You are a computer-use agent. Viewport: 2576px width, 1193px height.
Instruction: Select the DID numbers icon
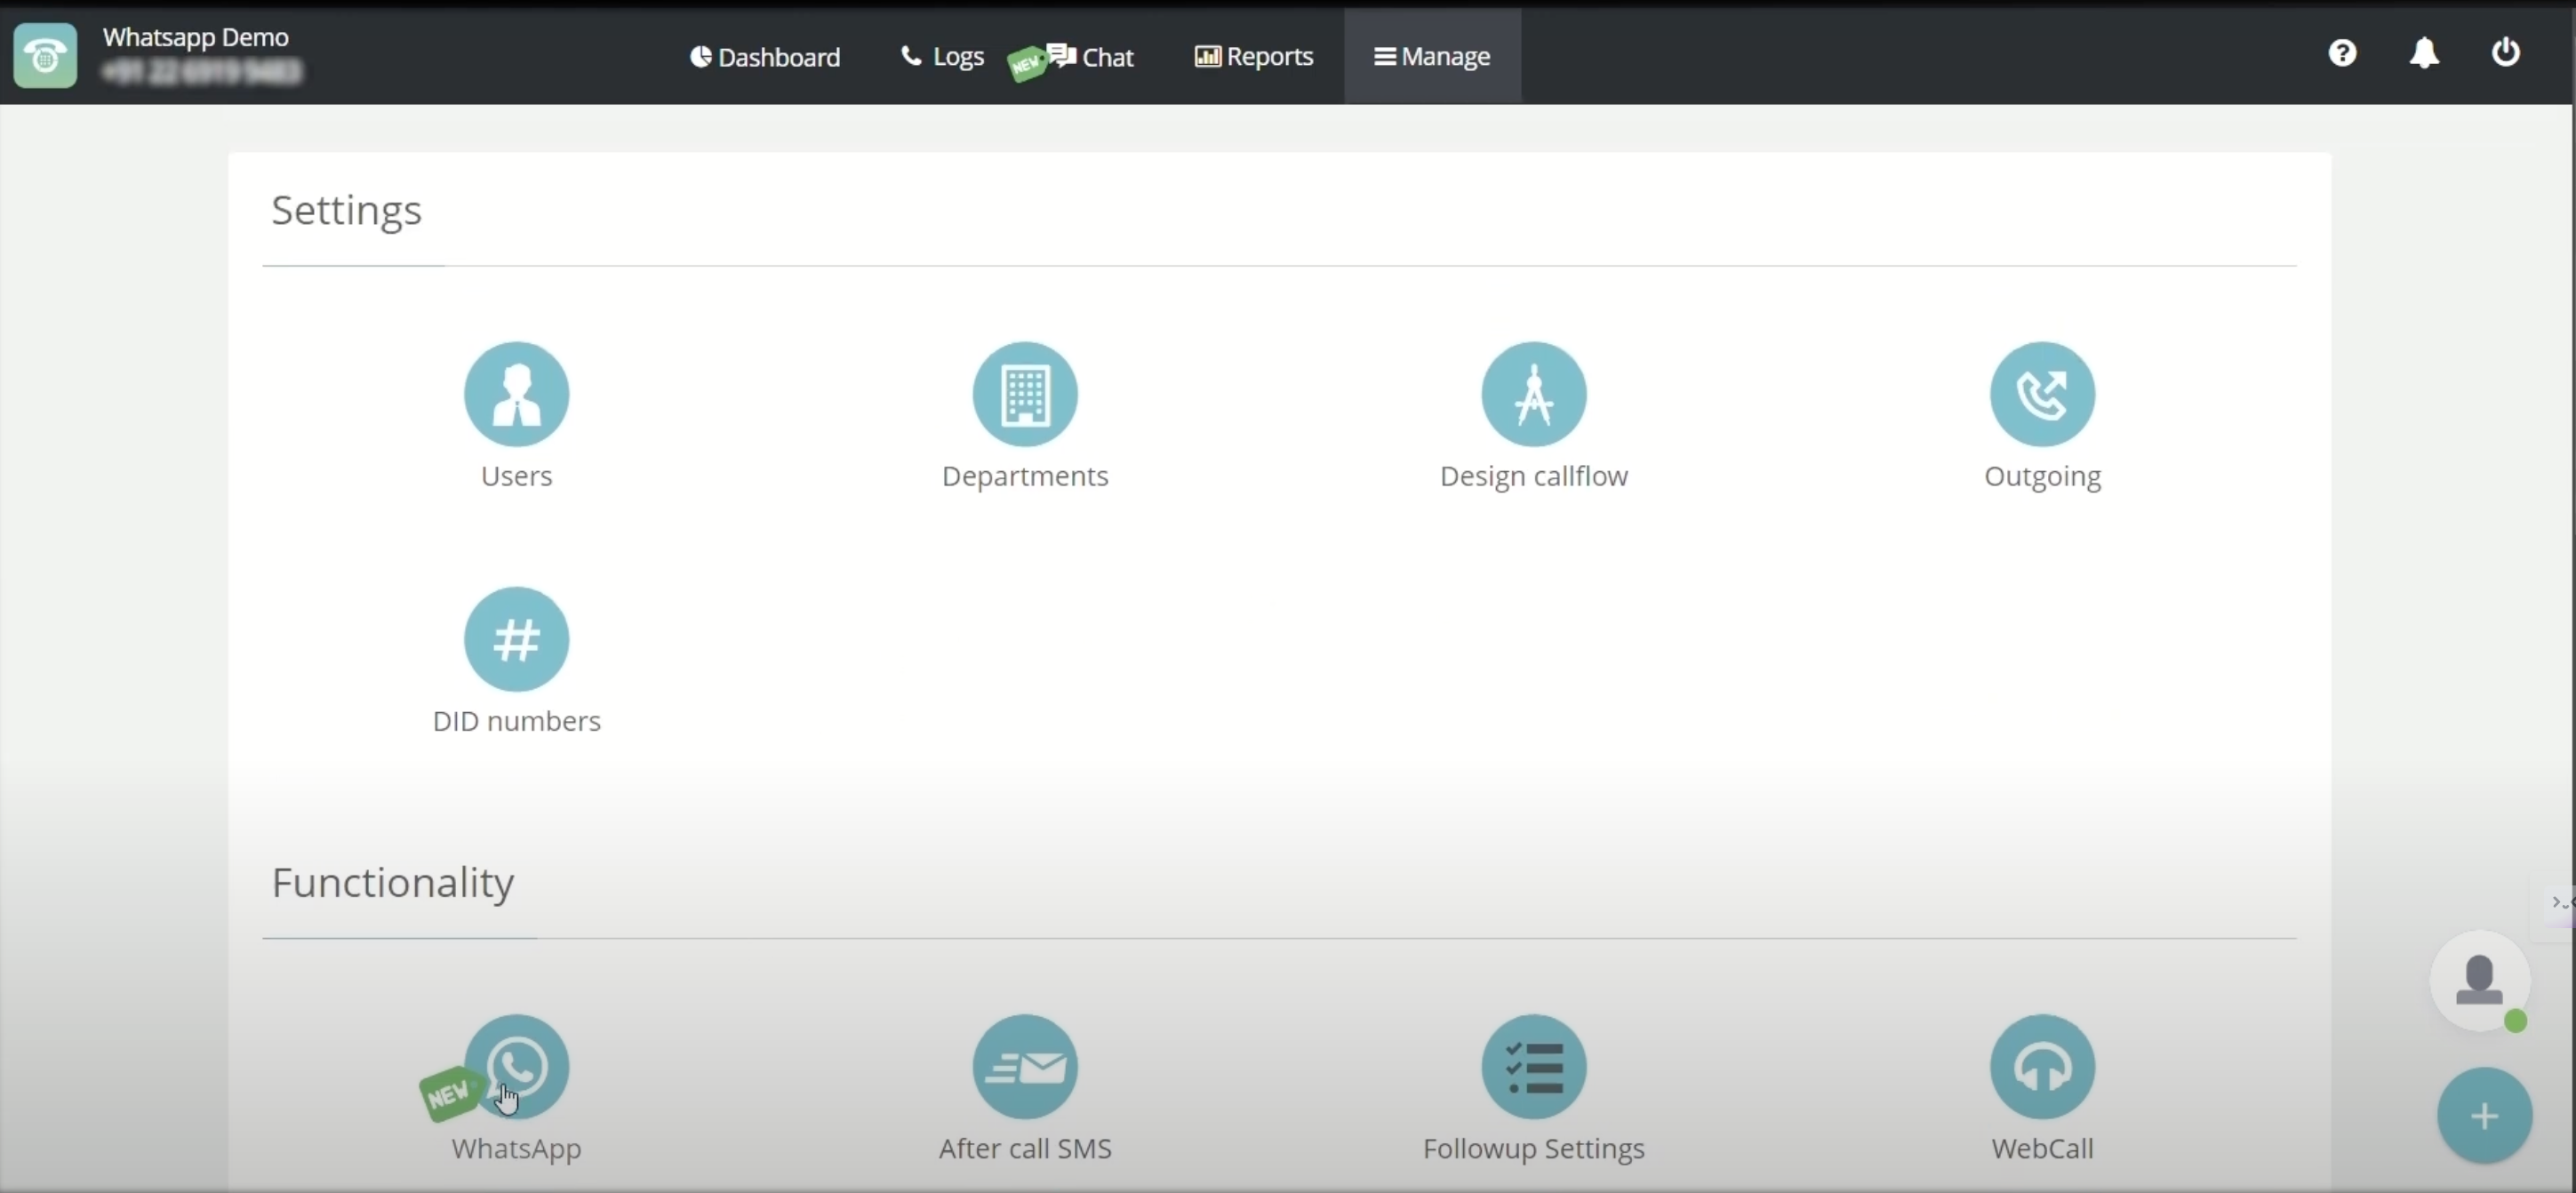[517, 641]
